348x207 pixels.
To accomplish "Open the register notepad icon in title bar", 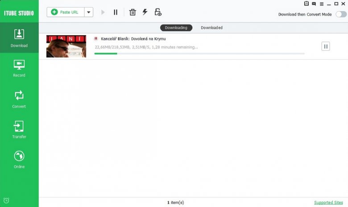I will click(306, 3).
